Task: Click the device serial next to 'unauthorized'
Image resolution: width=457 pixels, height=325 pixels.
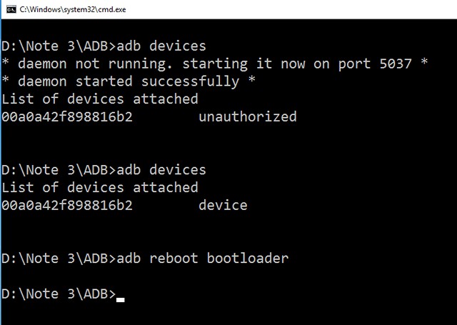Action: click(x=67, y=116)
